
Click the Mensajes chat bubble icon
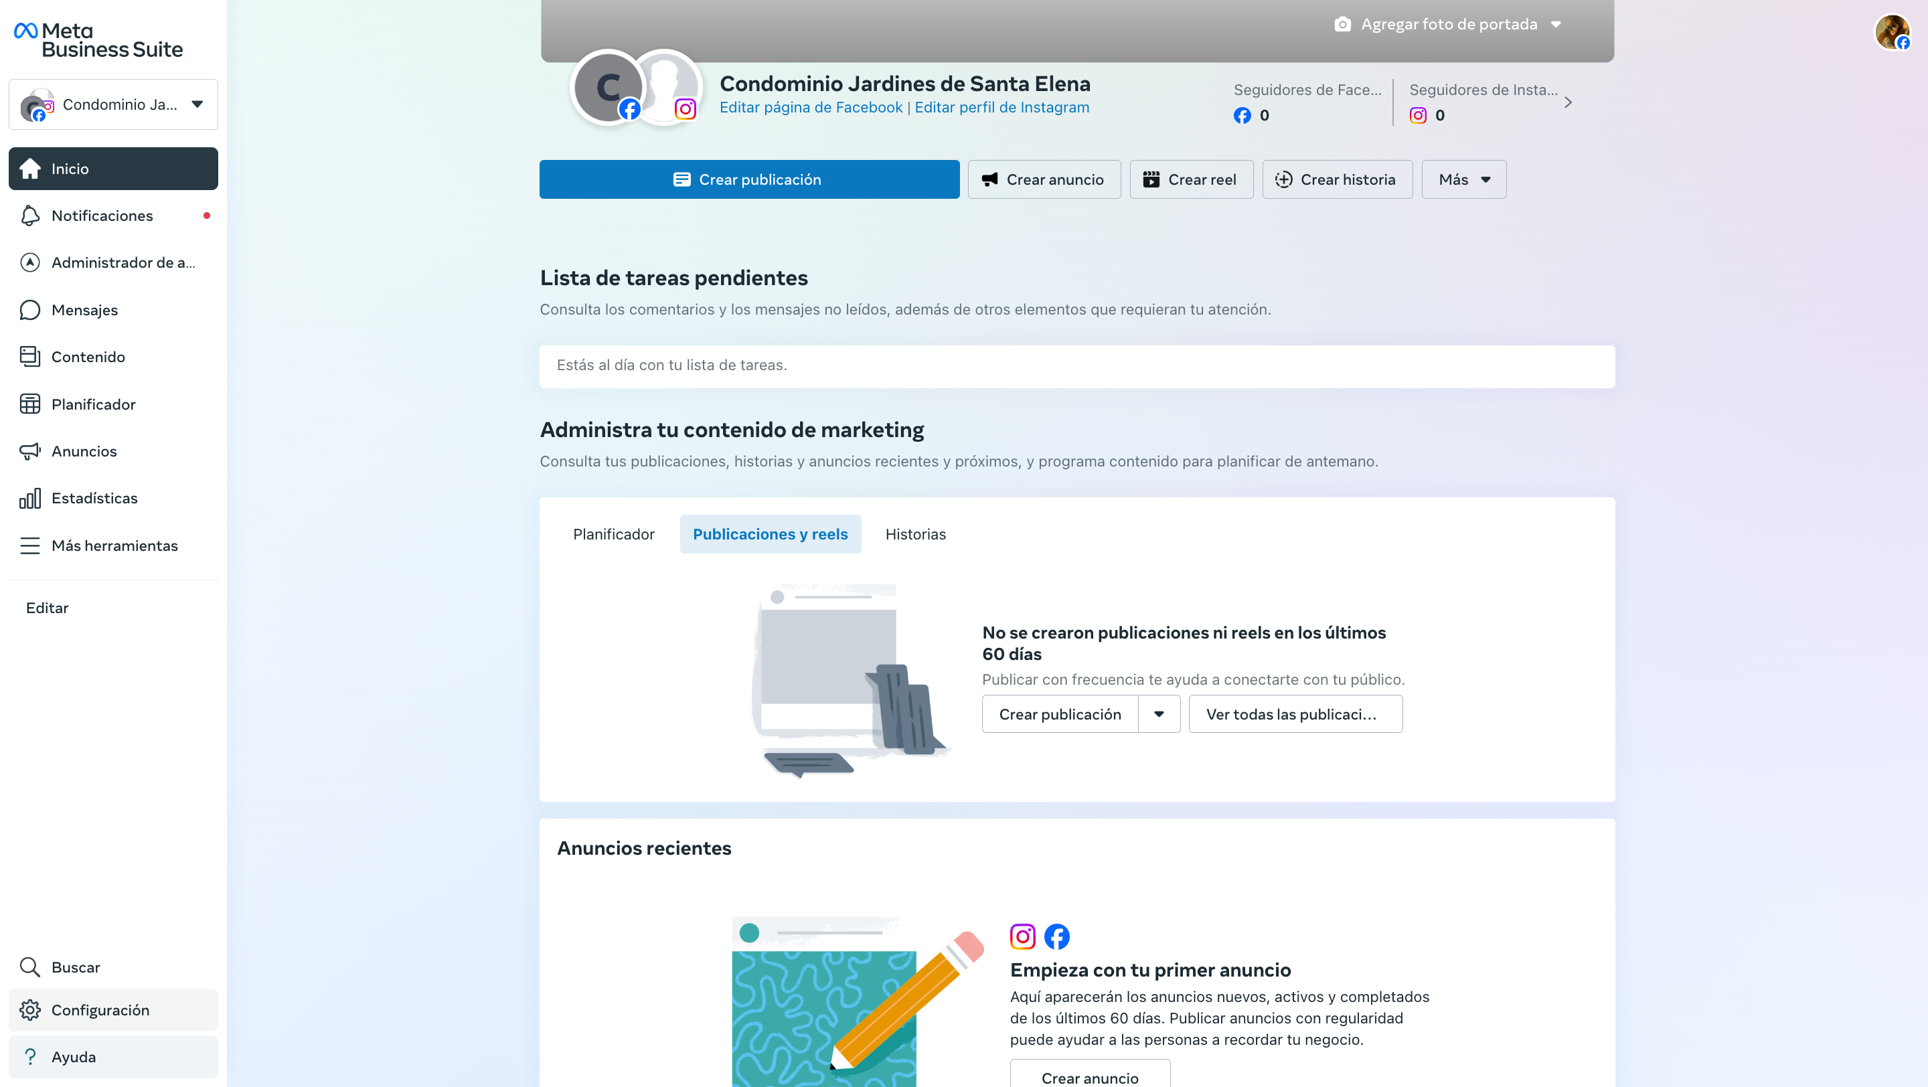click(x=30, y=310)
